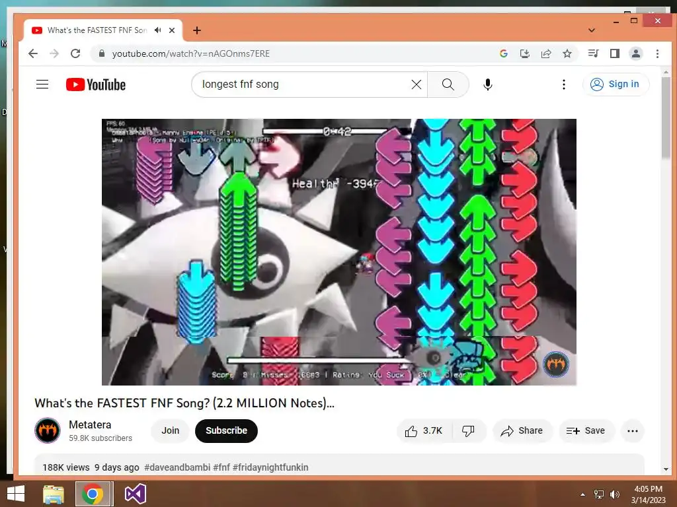Click the 188K views text

click(66, 467)
